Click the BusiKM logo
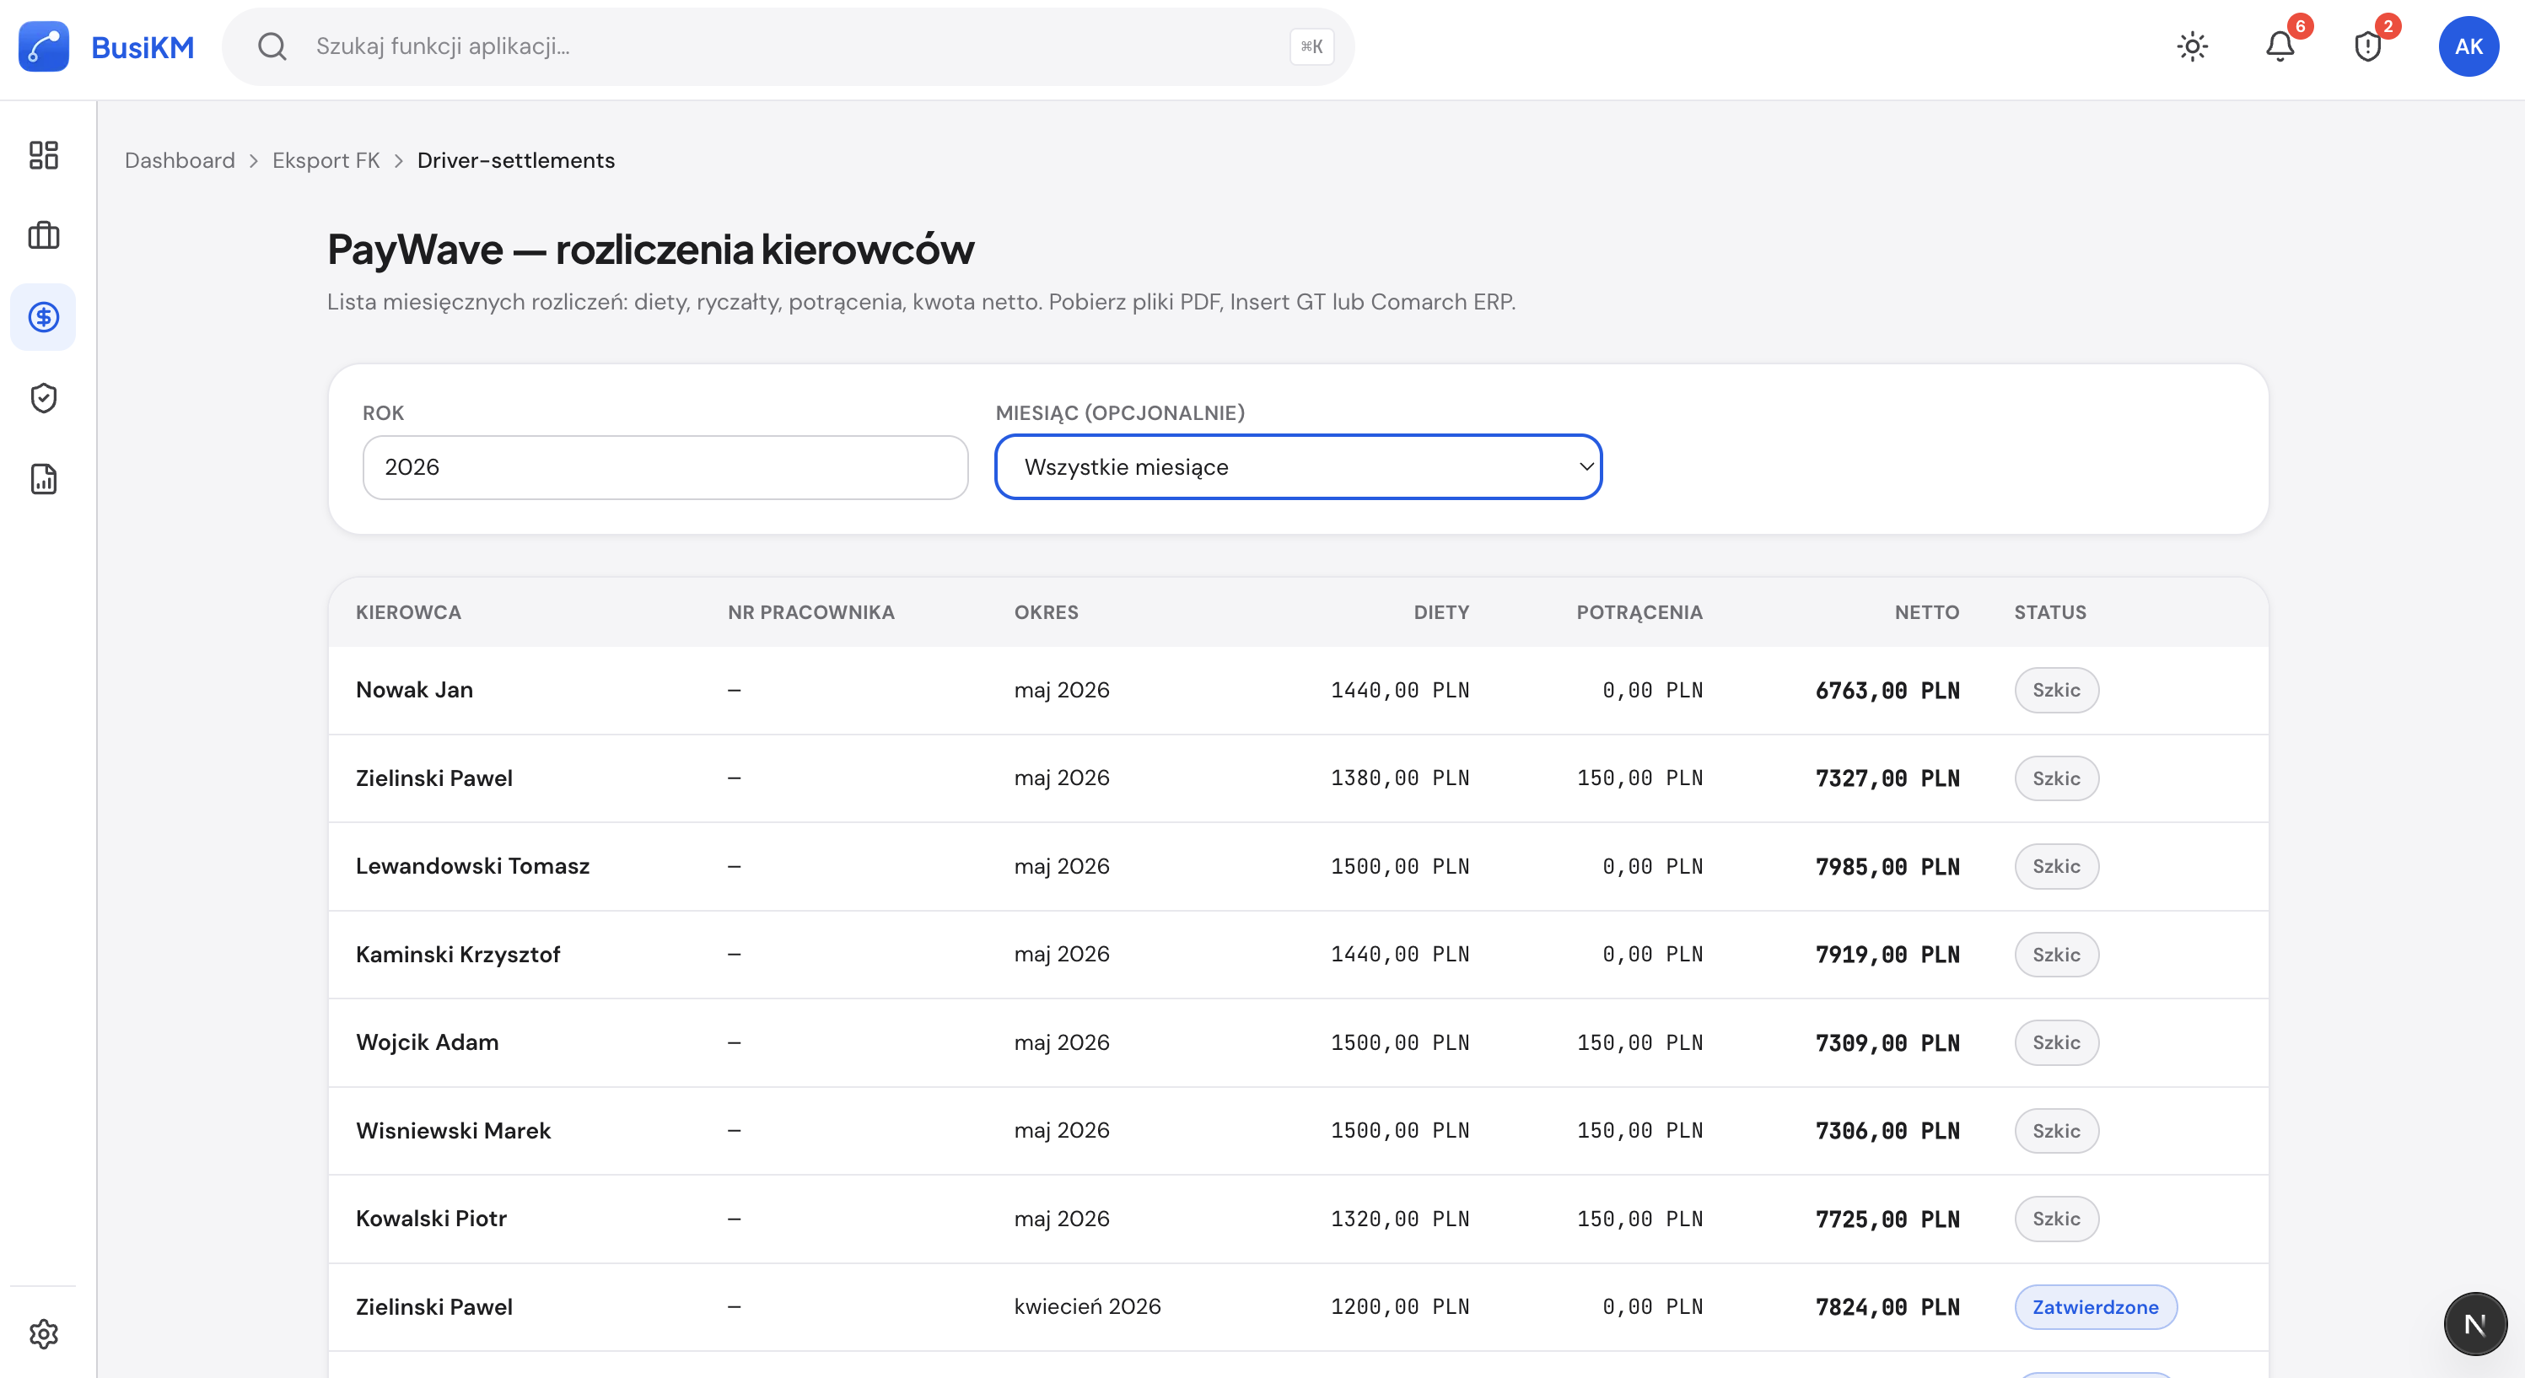The width and height of the screenshot is (2525, 1378). pyautogui.click(x=106, y=46)
